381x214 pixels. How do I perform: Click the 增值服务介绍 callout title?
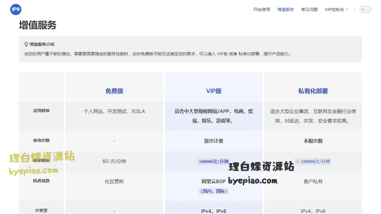pos(42,44)
